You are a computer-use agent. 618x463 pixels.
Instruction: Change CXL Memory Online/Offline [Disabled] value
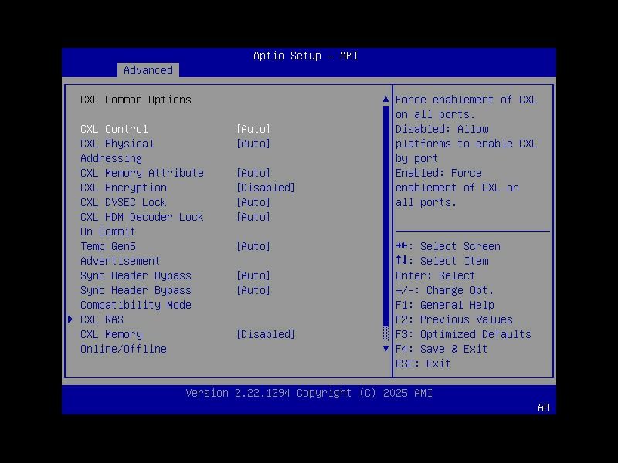coord(266,334)
